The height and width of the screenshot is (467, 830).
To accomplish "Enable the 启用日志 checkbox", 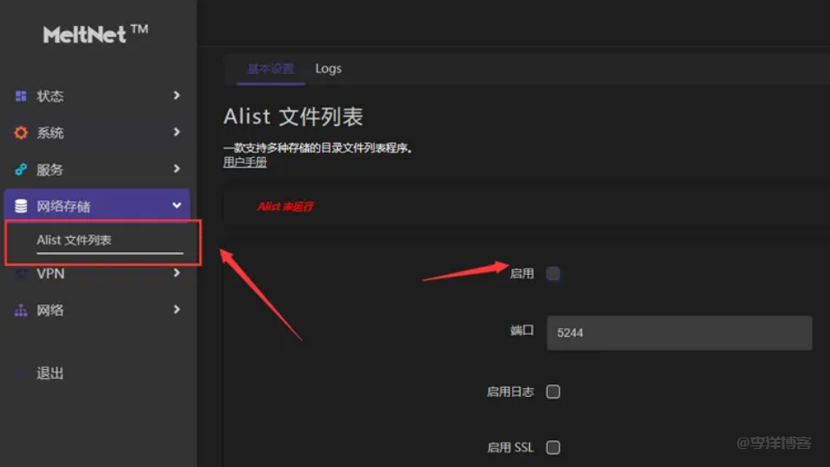I will pos(553,392).
